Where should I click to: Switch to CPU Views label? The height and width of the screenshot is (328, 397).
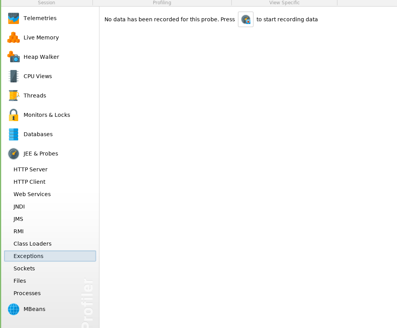(38, 76)
